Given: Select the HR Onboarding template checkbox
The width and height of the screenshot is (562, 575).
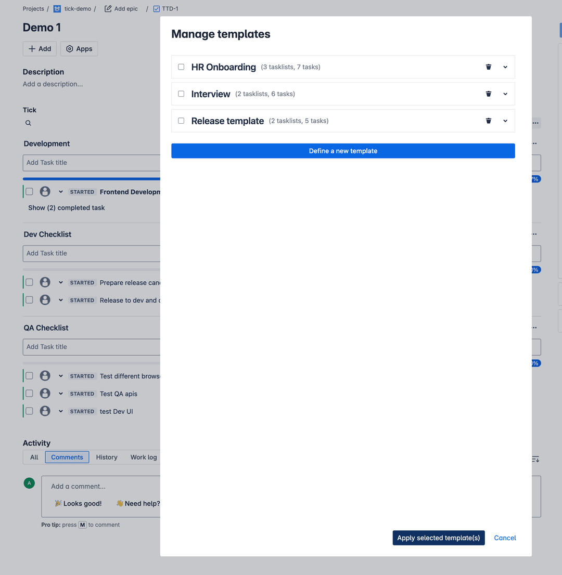Looking at the screenshot, I should pos(181,67).
